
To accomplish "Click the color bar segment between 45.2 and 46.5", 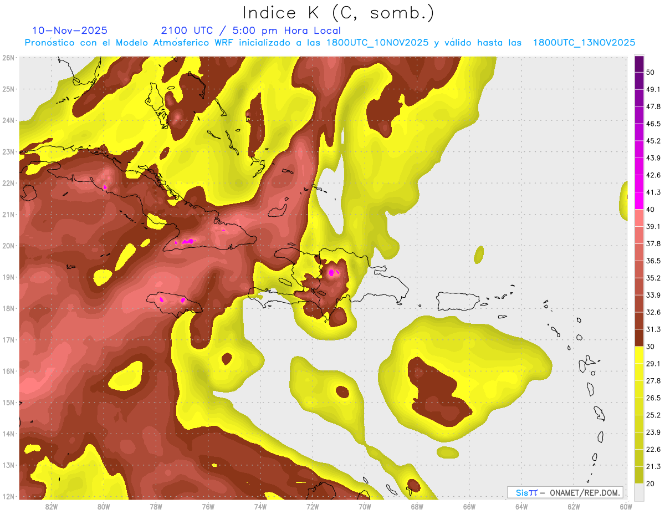I will point(639,132).
